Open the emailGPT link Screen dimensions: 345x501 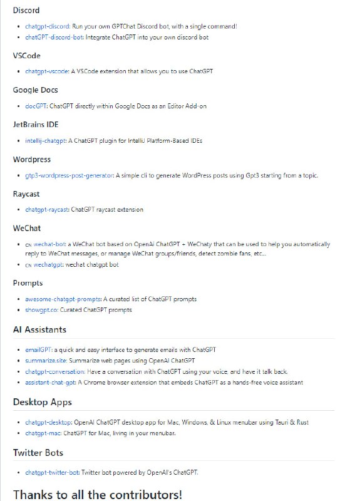pyautogui.click(x=39, y=350)
